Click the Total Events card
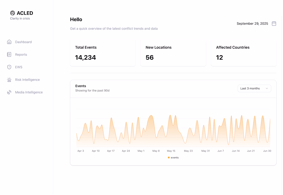The width and height of the screenshot is (283, 195). 103,53
